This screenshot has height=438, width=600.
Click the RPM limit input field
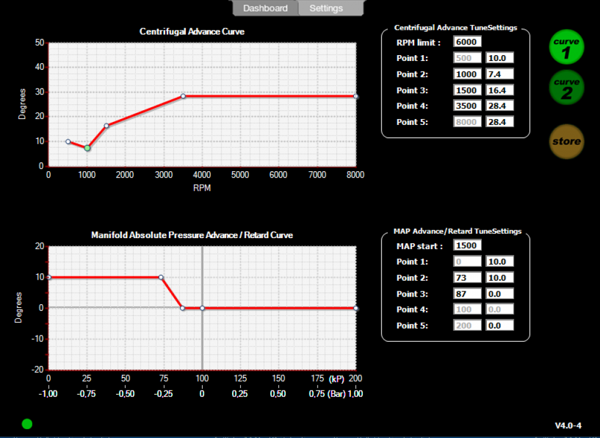point(467,42)
